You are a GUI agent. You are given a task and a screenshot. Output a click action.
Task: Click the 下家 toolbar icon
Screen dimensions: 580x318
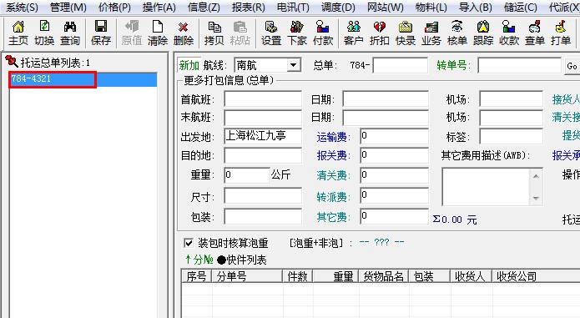(x=297, y=33)
